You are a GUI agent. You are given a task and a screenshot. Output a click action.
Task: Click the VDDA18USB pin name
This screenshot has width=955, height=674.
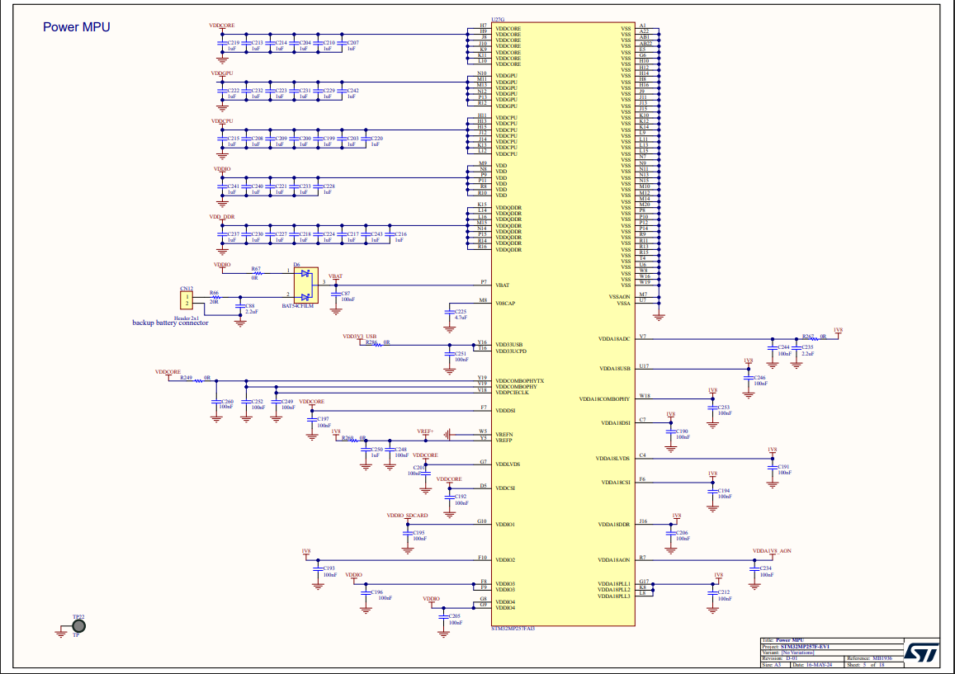click(x=615, y=369)
